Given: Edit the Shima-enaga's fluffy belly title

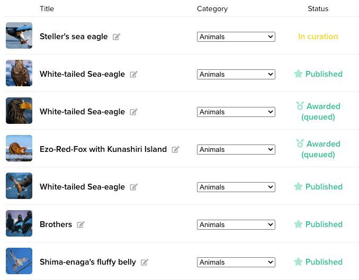Looking at the screenshot, I should pos(144,262).
